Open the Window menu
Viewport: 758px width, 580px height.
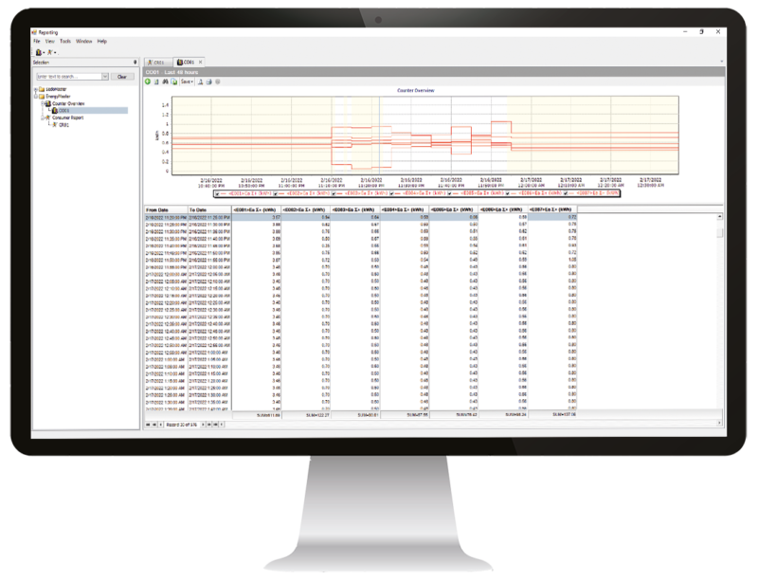click(83, 42)
